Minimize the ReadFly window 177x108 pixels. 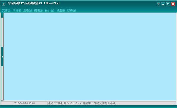tap(163, 4)
